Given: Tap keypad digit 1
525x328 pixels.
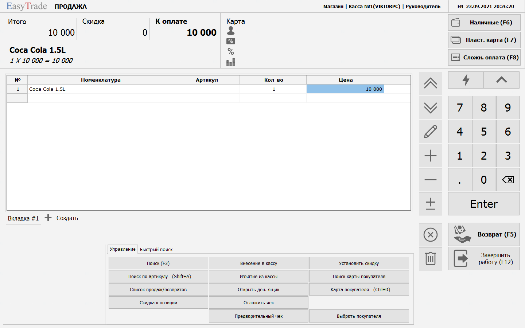Looking at the screenshot, I should [x=460, y=156].
